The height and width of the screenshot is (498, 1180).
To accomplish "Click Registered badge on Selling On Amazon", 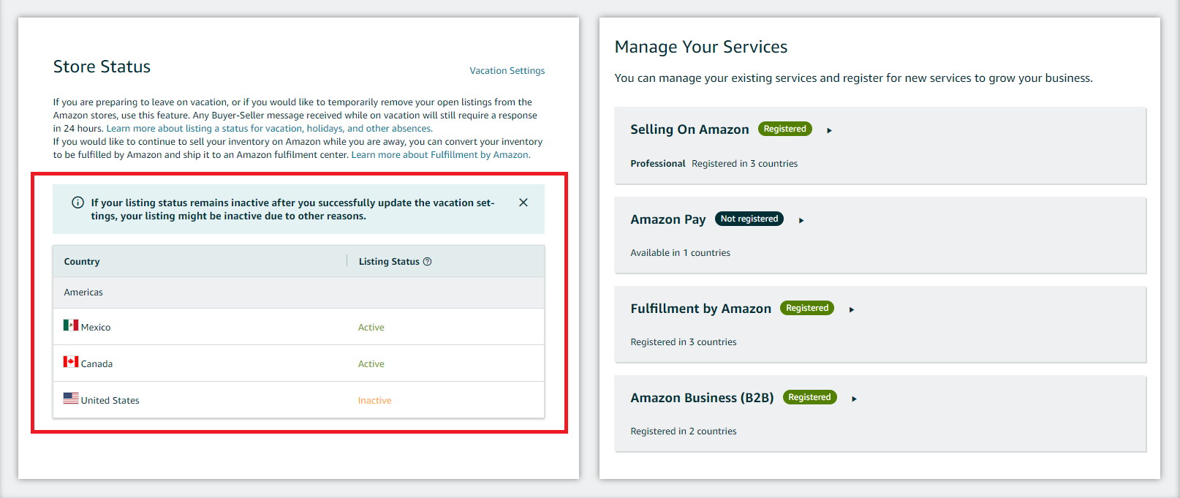I will click(x=784, y=129).
